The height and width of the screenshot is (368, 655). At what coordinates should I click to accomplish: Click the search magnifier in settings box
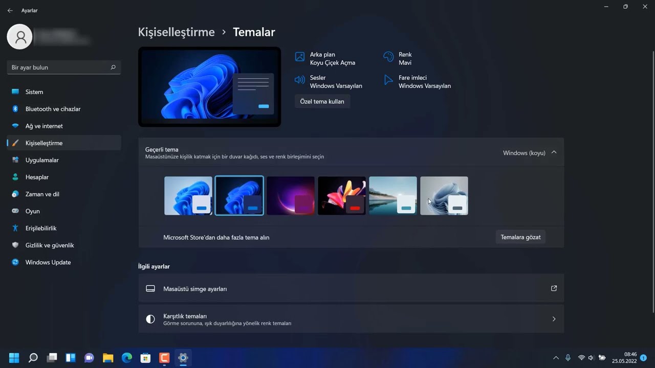pyautogui.click(x=113, y=67)
